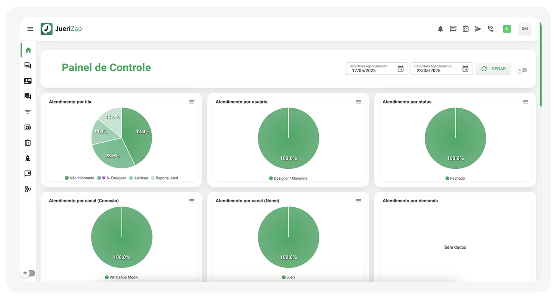
Task: Open the filter funnel sidebar icon
Action: click(x=28, y=112)
